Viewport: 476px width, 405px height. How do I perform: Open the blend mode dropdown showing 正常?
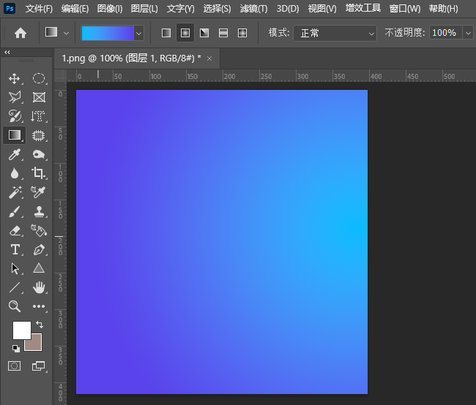pyautogui.click(x=335, y=33)
